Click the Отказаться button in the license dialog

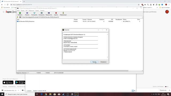pos(103,62)
